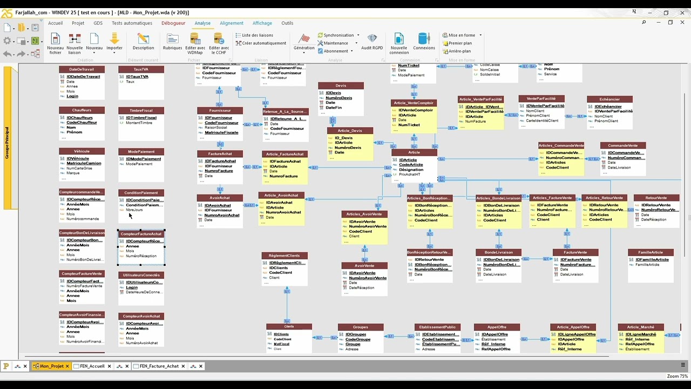Screen dimensions: 691x389
Task: Open the Outils ribbon tab
Action: [287, 23]
